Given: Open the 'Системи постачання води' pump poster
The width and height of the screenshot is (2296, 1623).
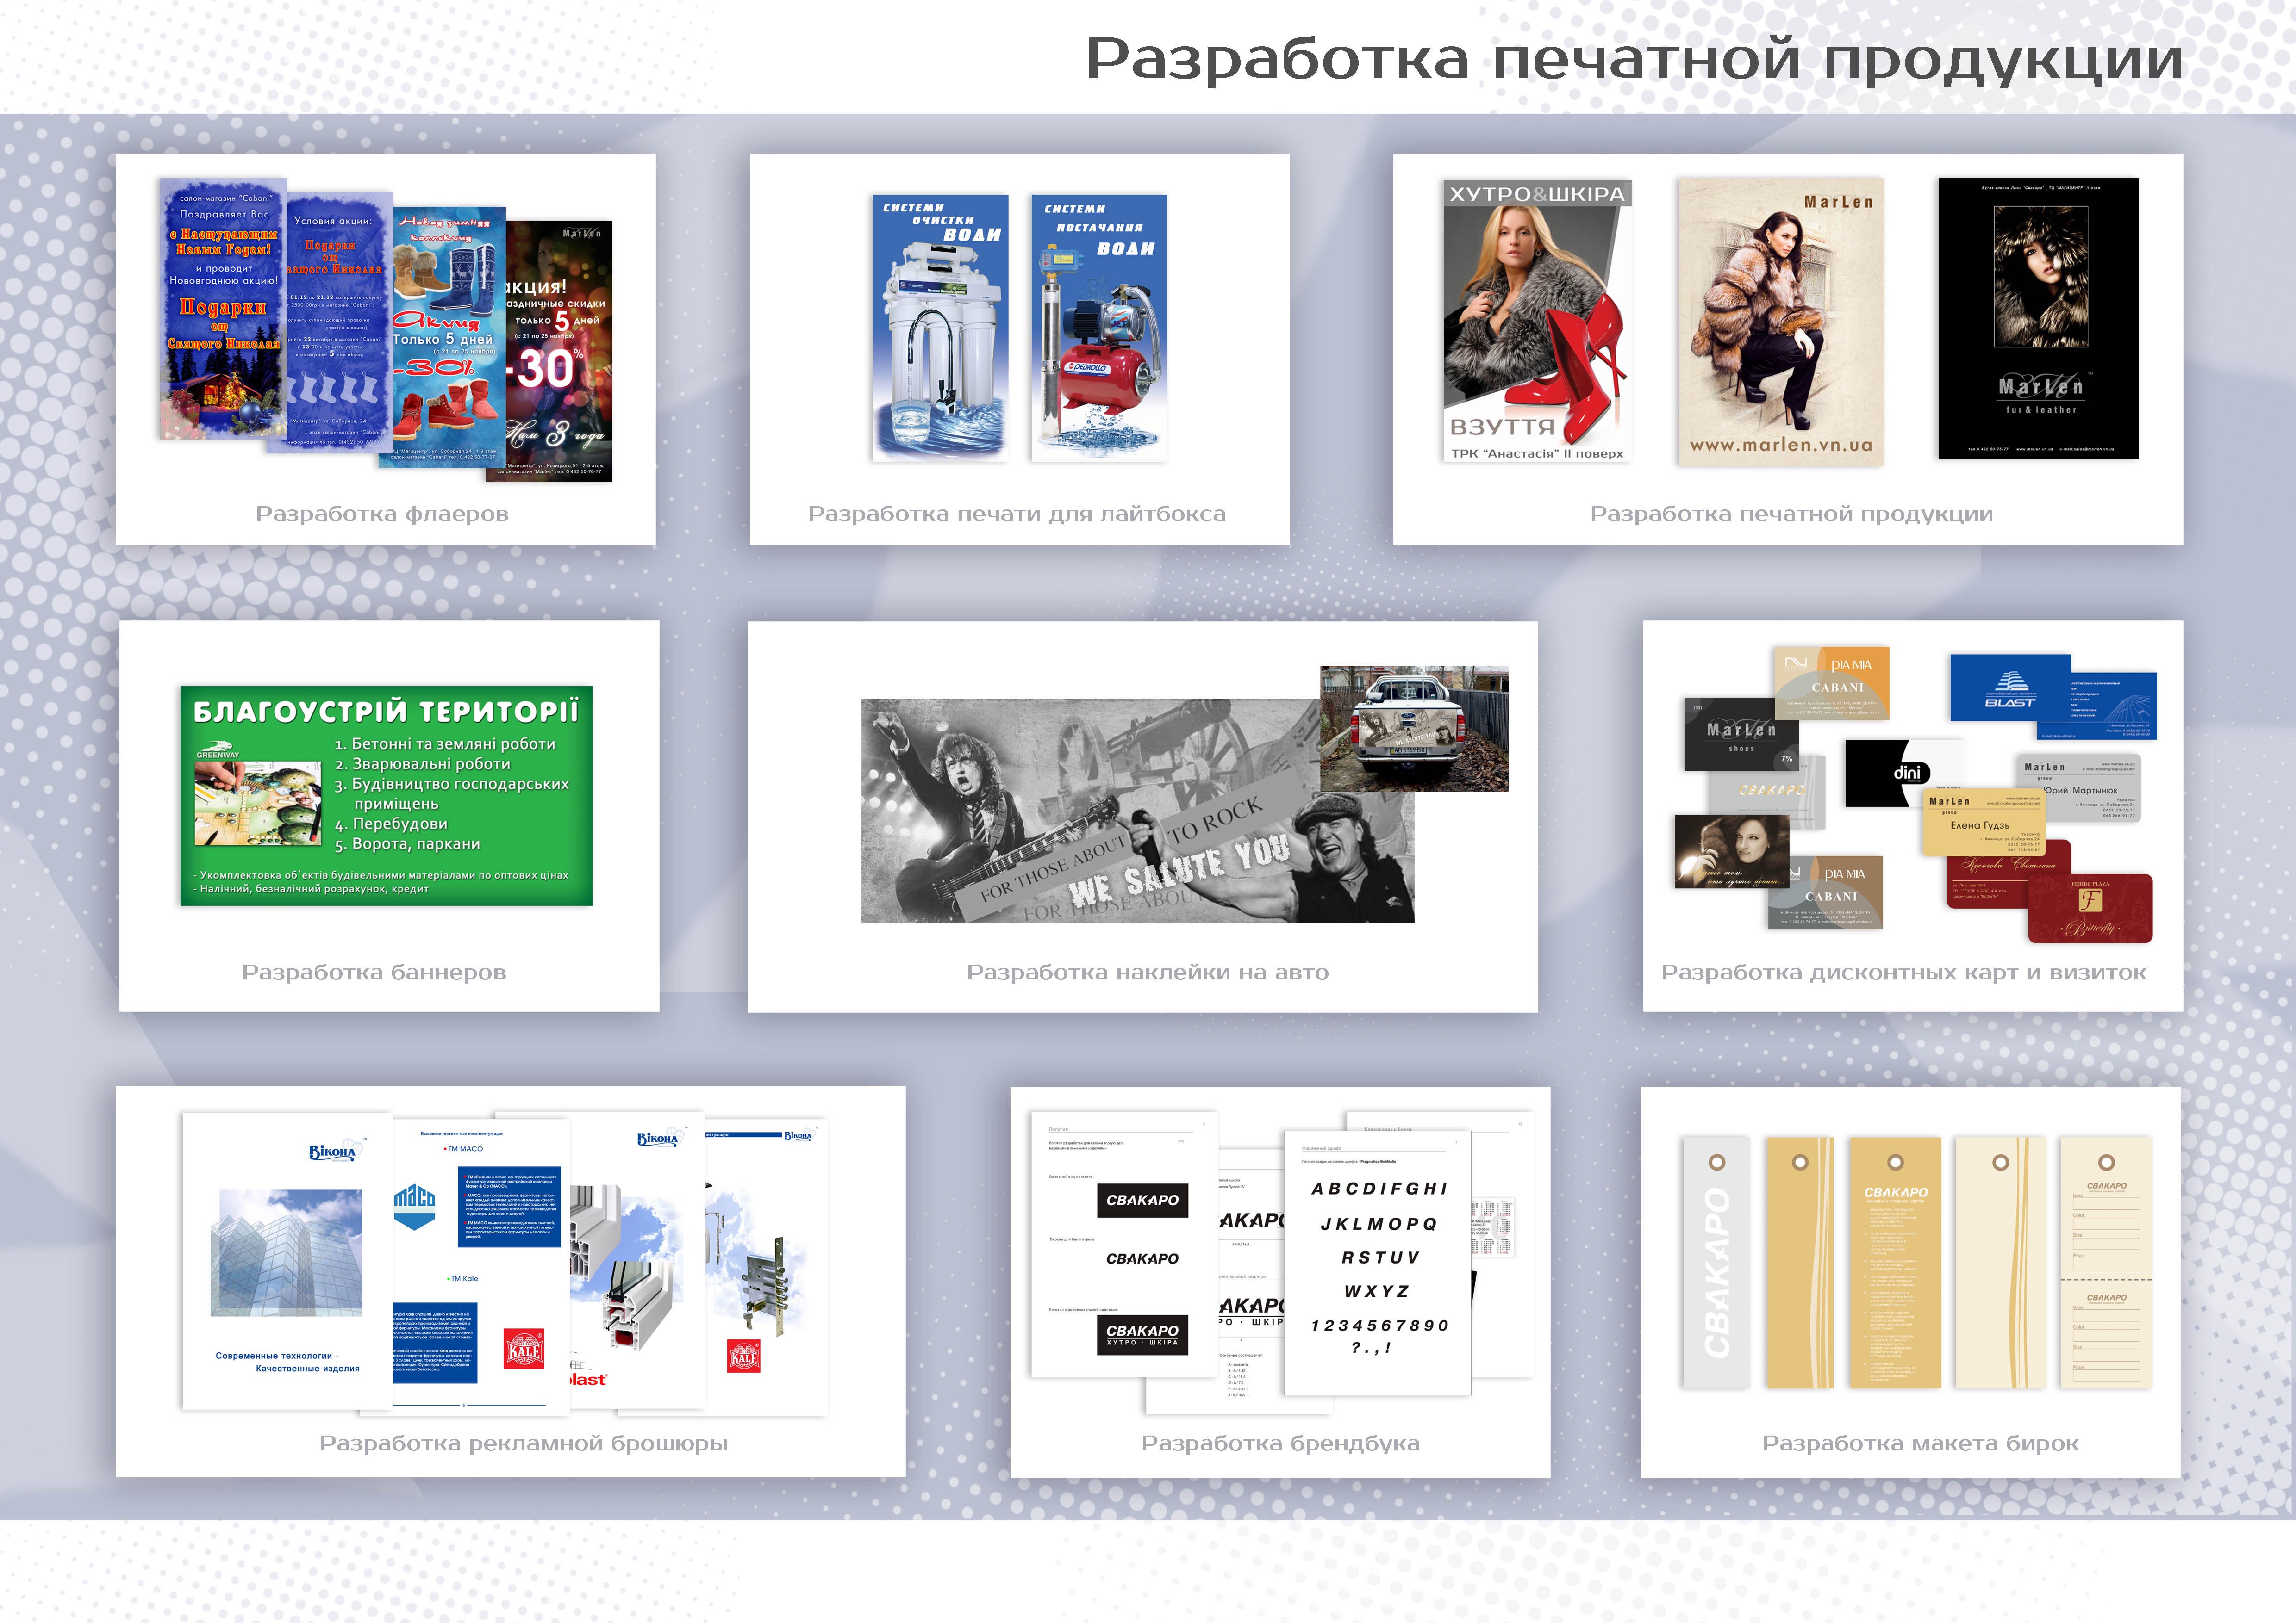Looking at the screenshot, I should [x=1099, y=328].
